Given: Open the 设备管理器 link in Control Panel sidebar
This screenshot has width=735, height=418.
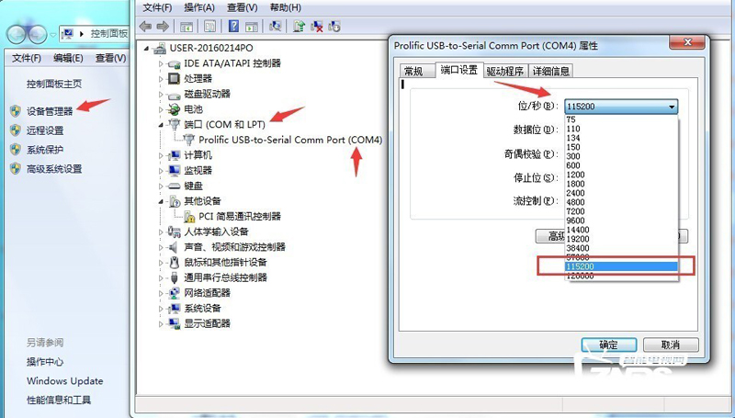Looking at the screenshot, I should [x=50, y=111].
